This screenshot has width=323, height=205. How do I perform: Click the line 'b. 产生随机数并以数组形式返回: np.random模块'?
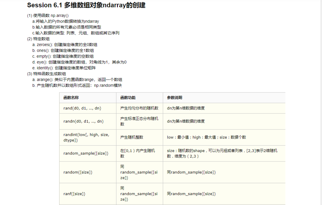coord(77,85)
